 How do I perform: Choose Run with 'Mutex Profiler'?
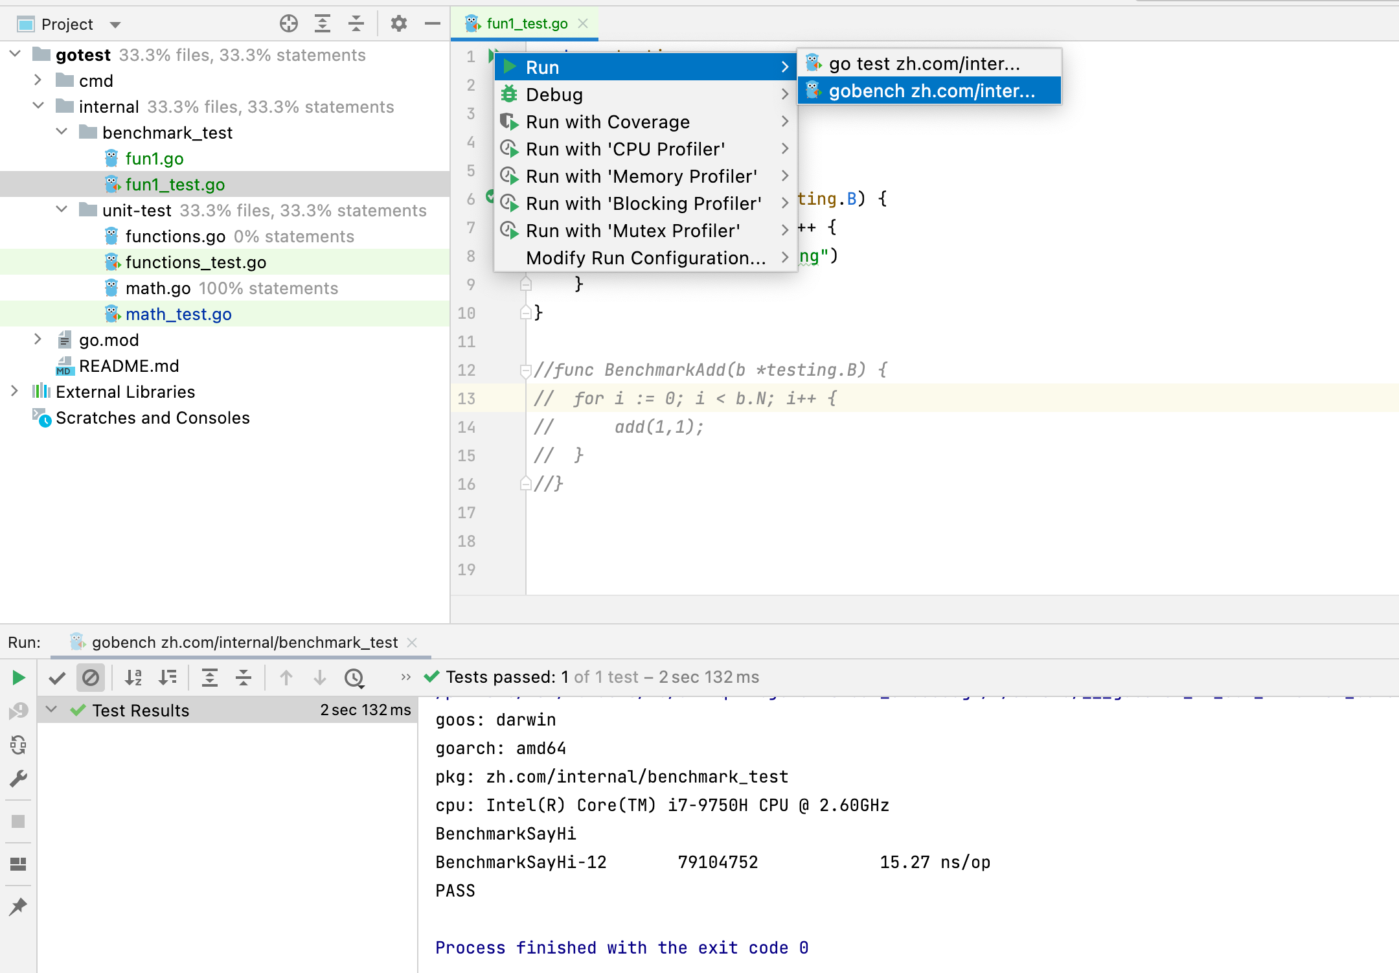[645, 231]
